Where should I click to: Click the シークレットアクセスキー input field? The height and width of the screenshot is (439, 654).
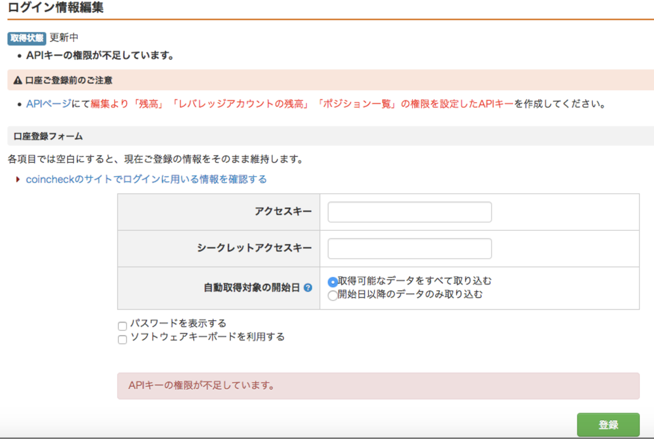(409, 248)
